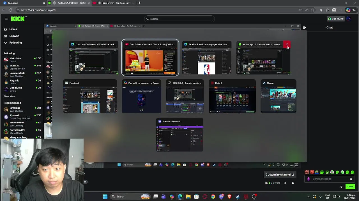The height and width of the screenshot is (201, 359).
Task: Expand the hidden system tray icons chevron
Action: [309, 197]
